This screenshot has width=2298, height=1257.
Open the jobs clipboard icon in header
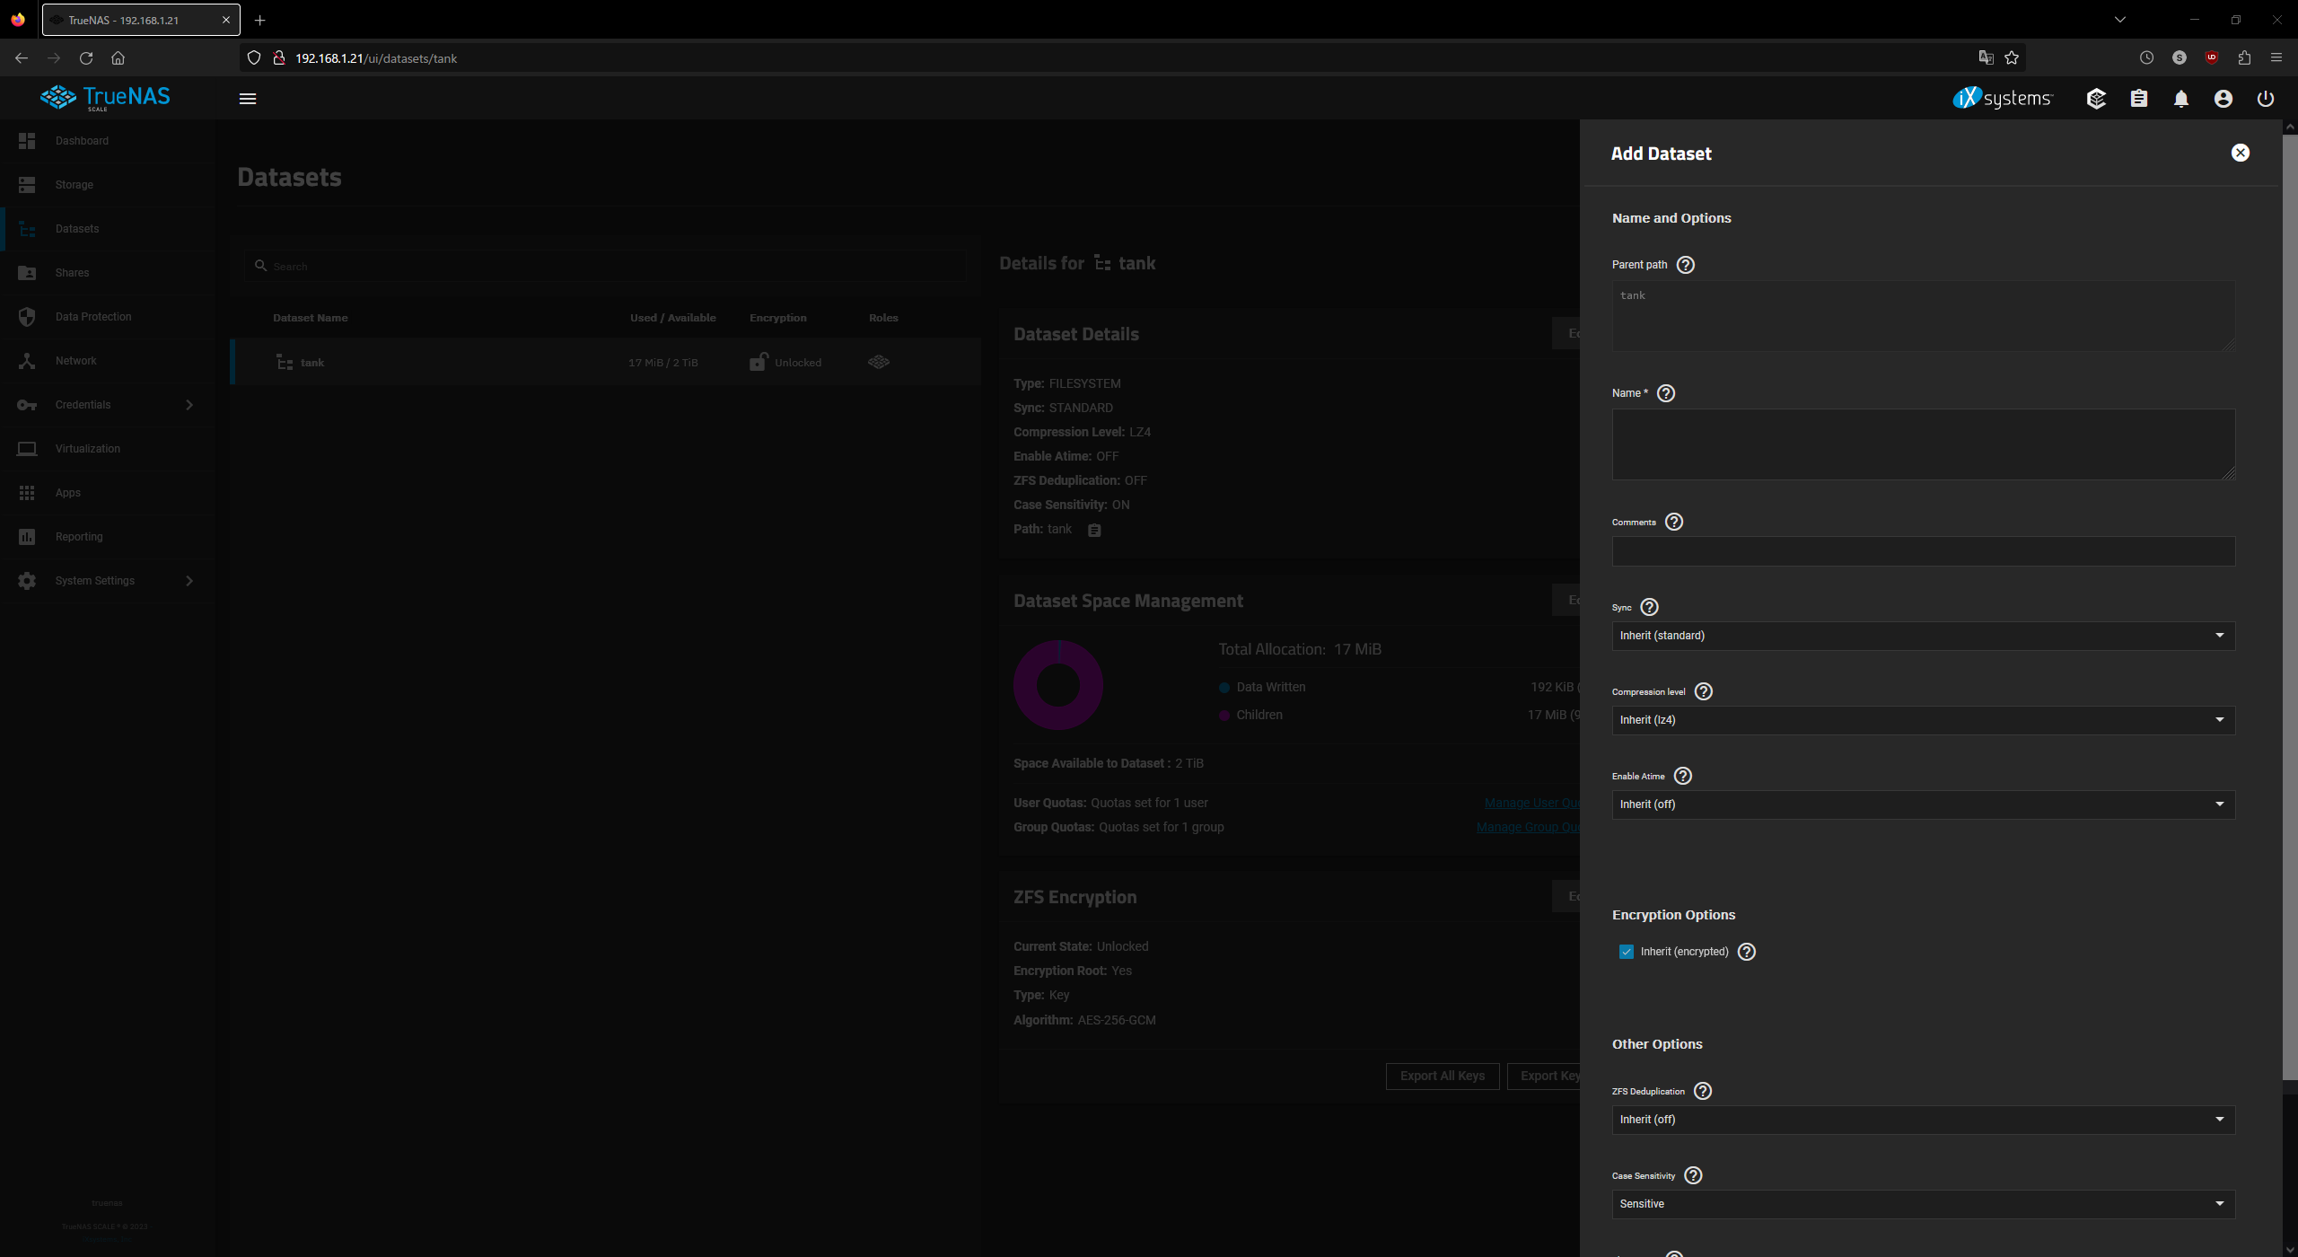(x=2138, y=99)
